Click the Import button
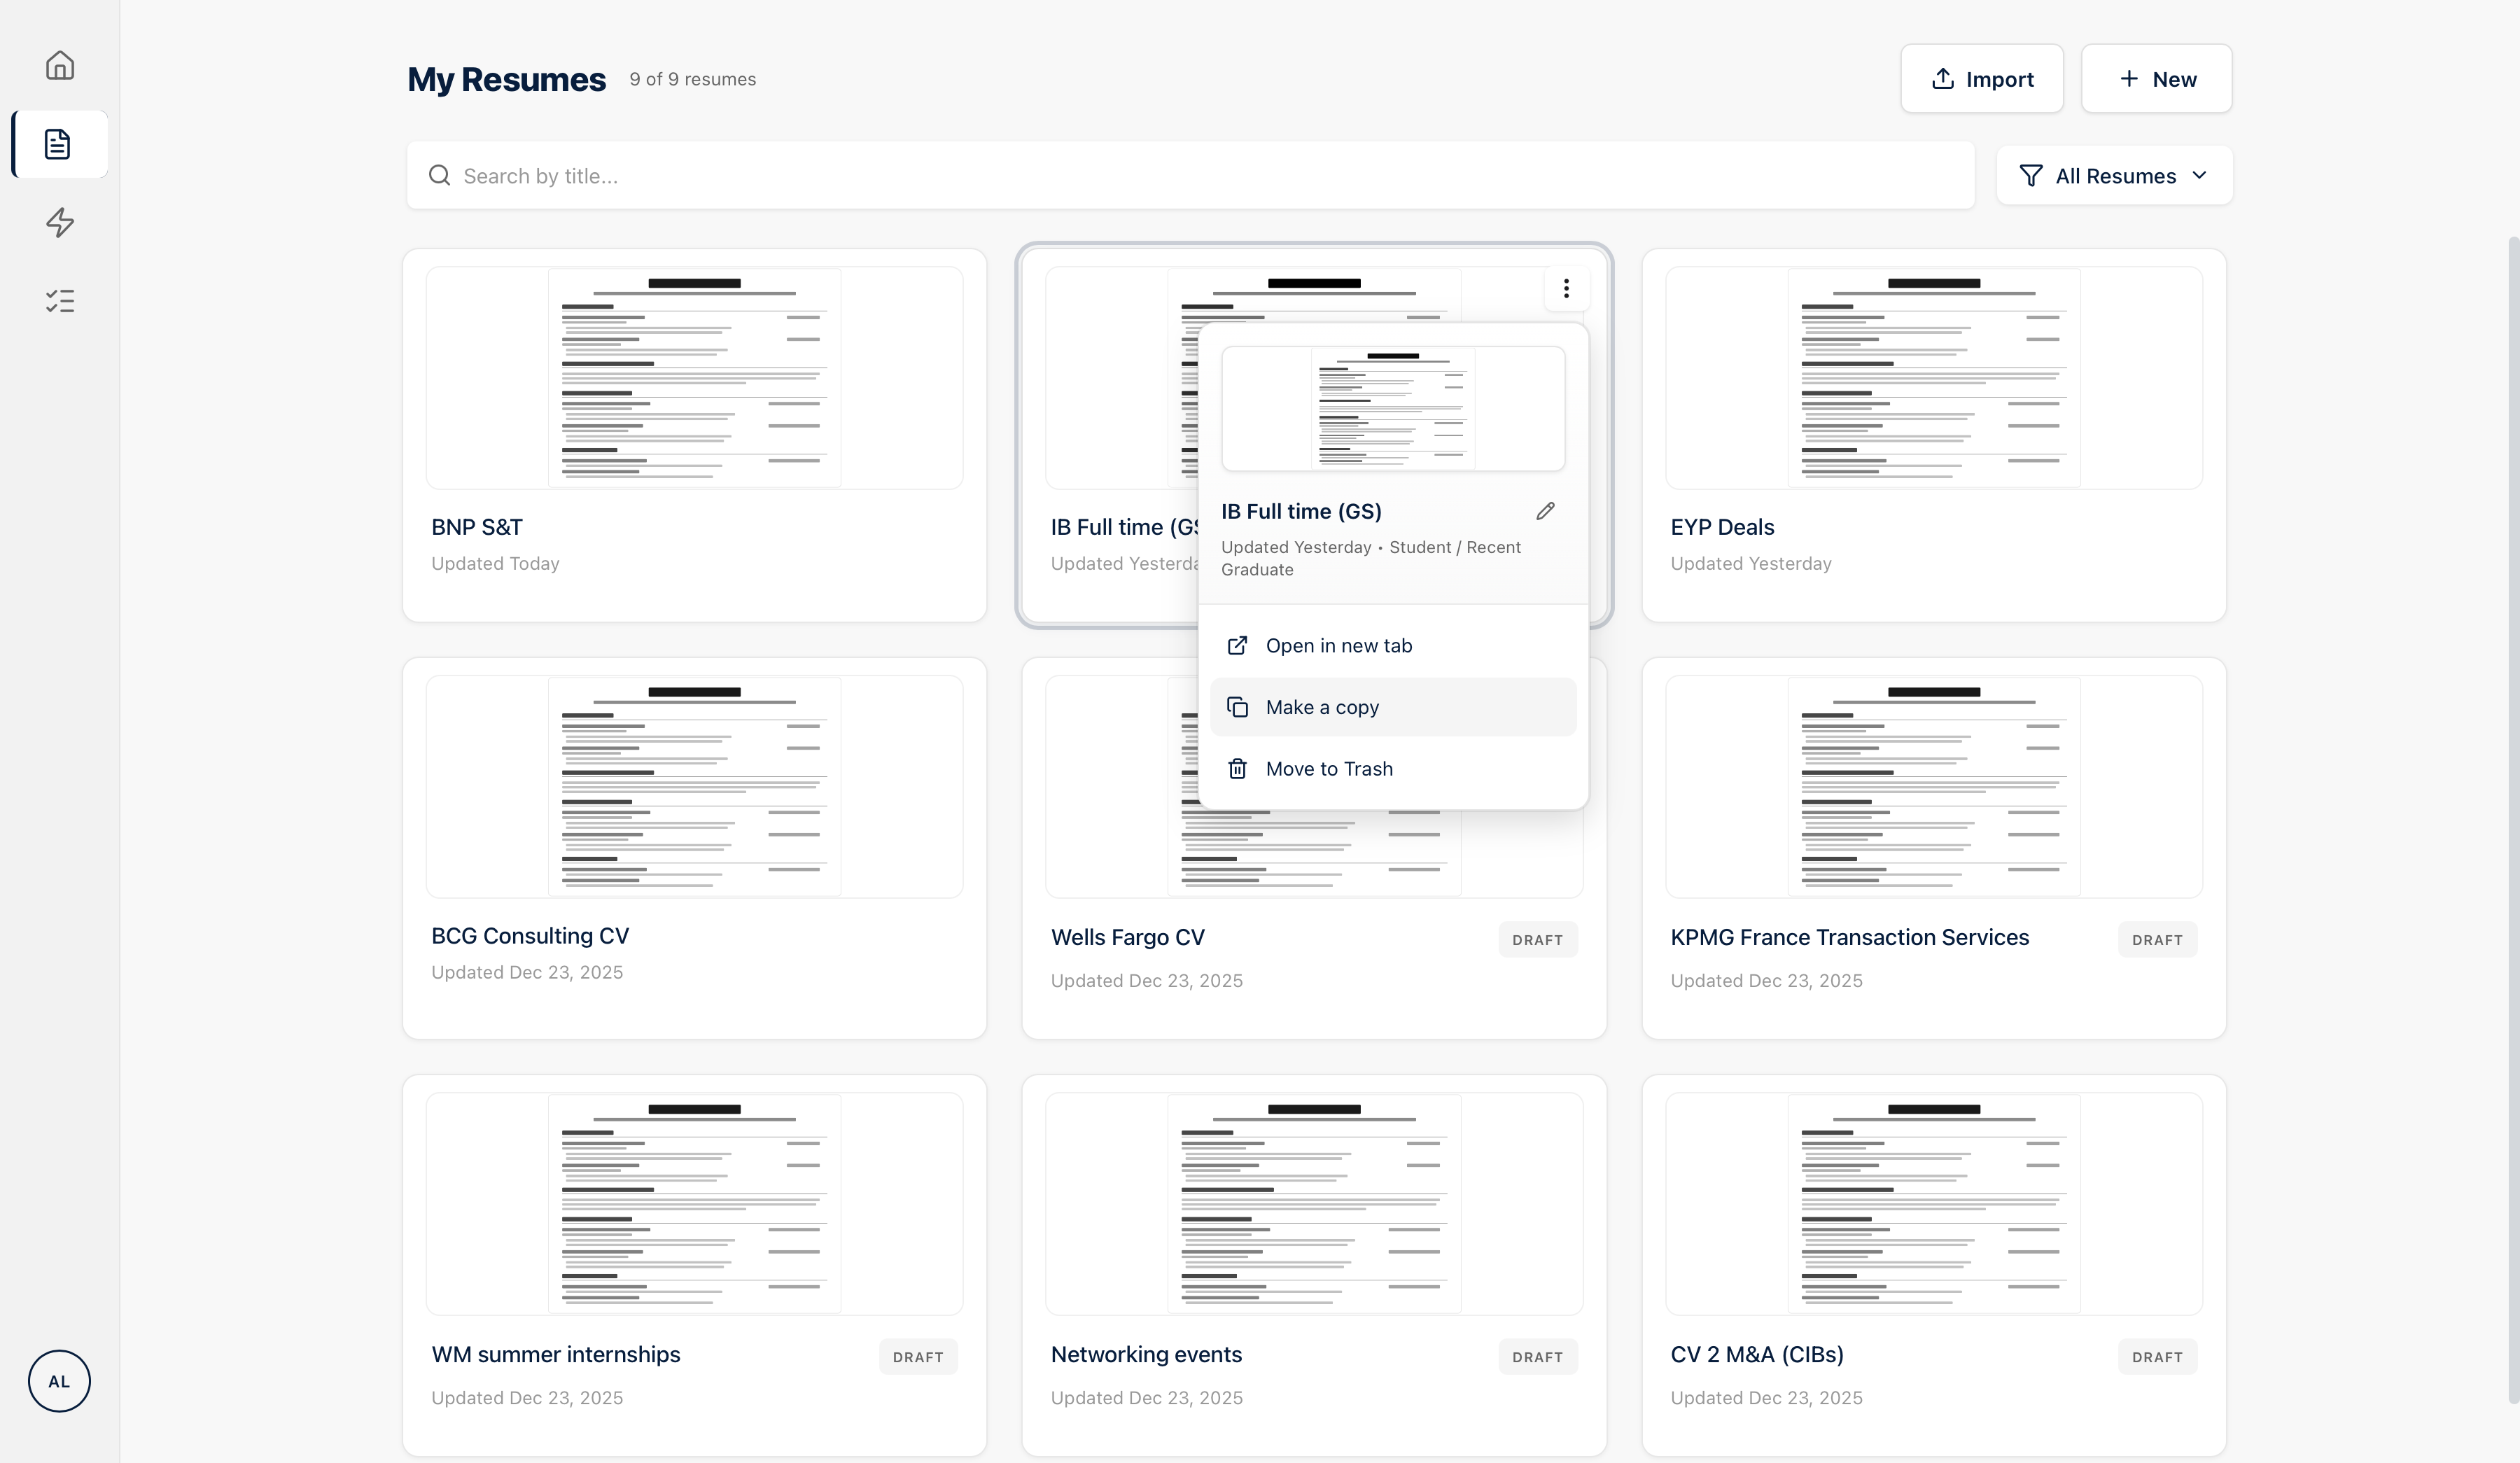 pyautogui.click(x=1981, y=79)
